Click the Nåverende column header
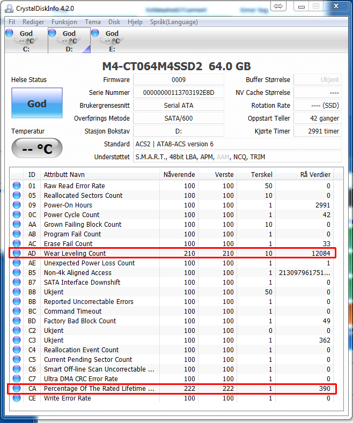 pos(179,175)
